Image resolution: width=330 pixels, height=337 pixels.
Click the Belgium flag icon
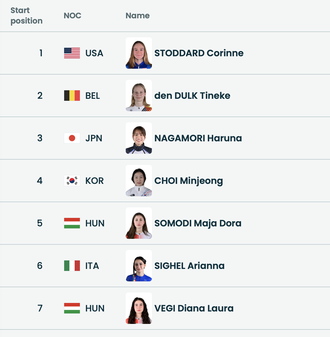72,96
